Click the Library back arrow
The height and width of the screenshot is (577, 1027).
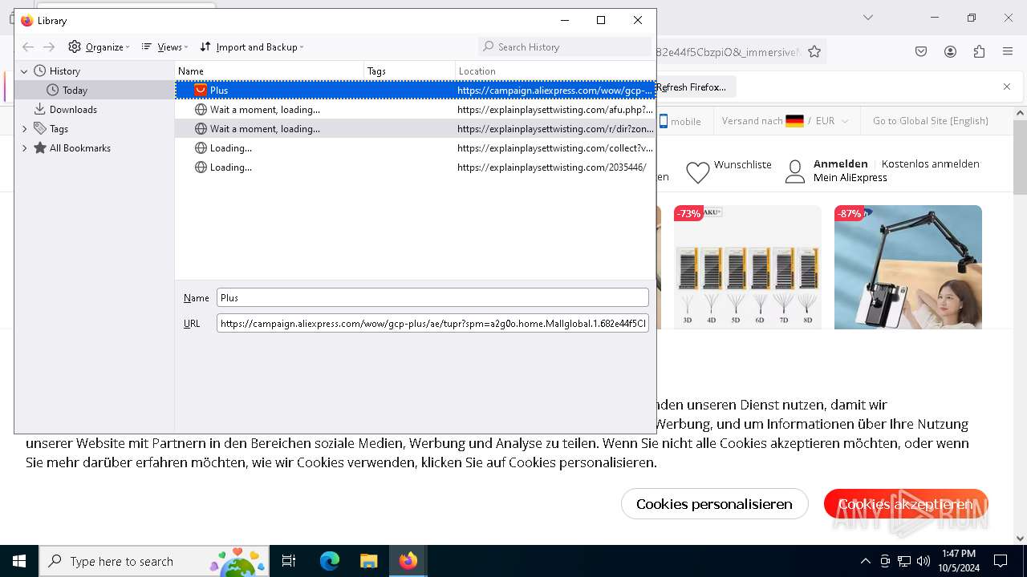point(28,46)
